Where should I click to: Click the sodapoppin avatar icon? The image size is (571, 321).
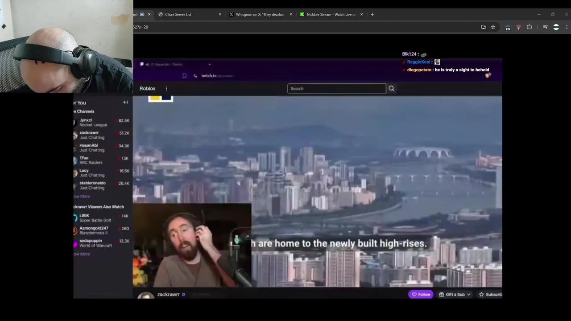pos(75,243)
